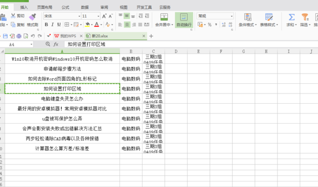This screenshot has width=318, height=187.
Task: Apply red font color A
Action: click(x=97, y=25)
